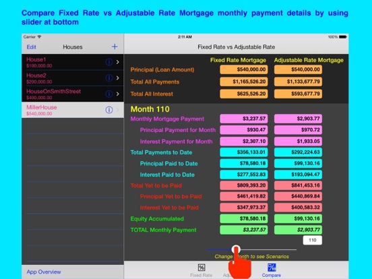Click Fixed Rate Mortgage column header
The height and width of the screenshot is (279, 372).
(238, 60)
